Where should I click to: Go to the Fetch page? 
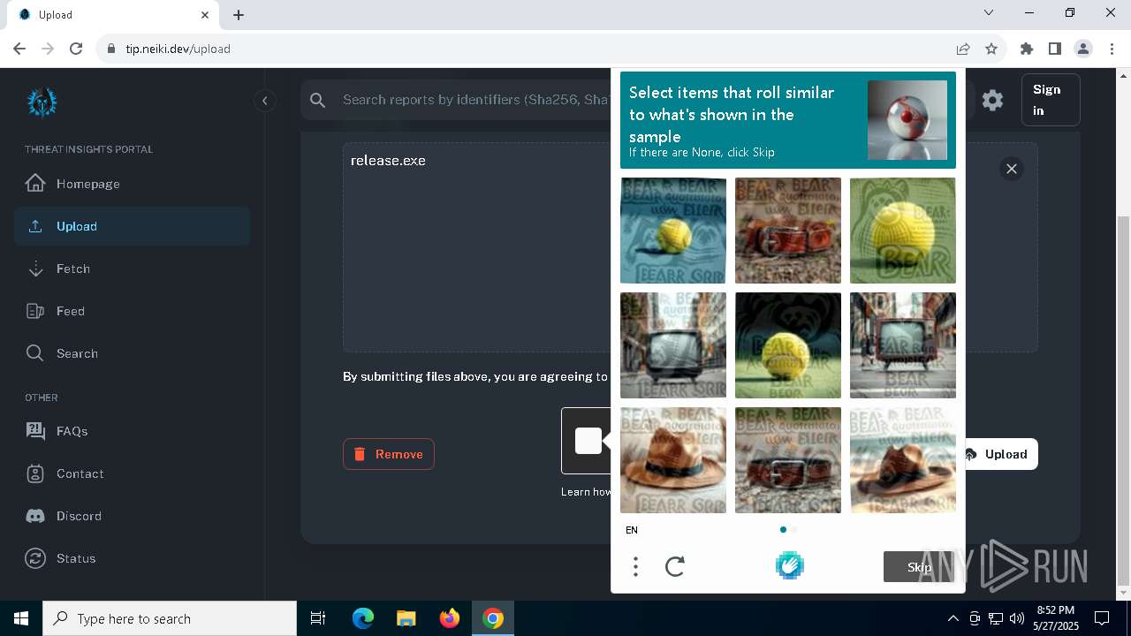tap(133, 269)
